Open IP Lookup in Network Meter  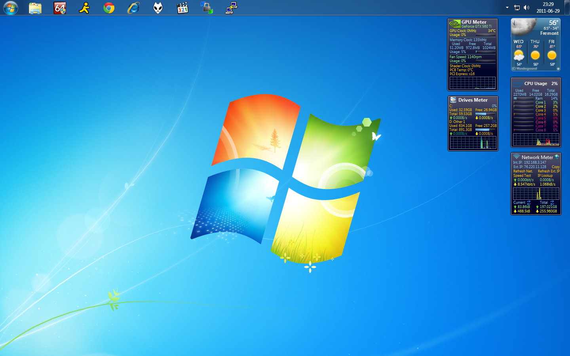[545, 176]
